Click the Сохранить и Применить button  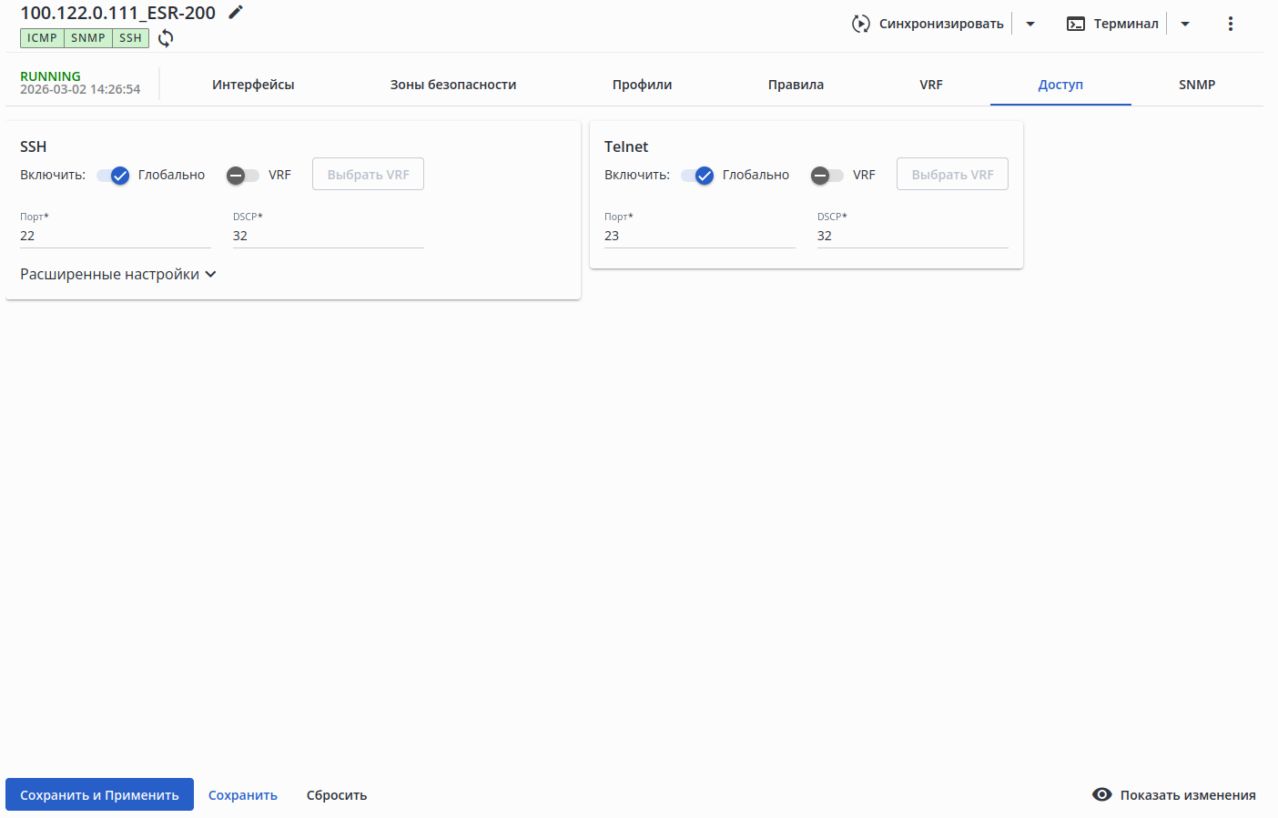pos(99,794)
